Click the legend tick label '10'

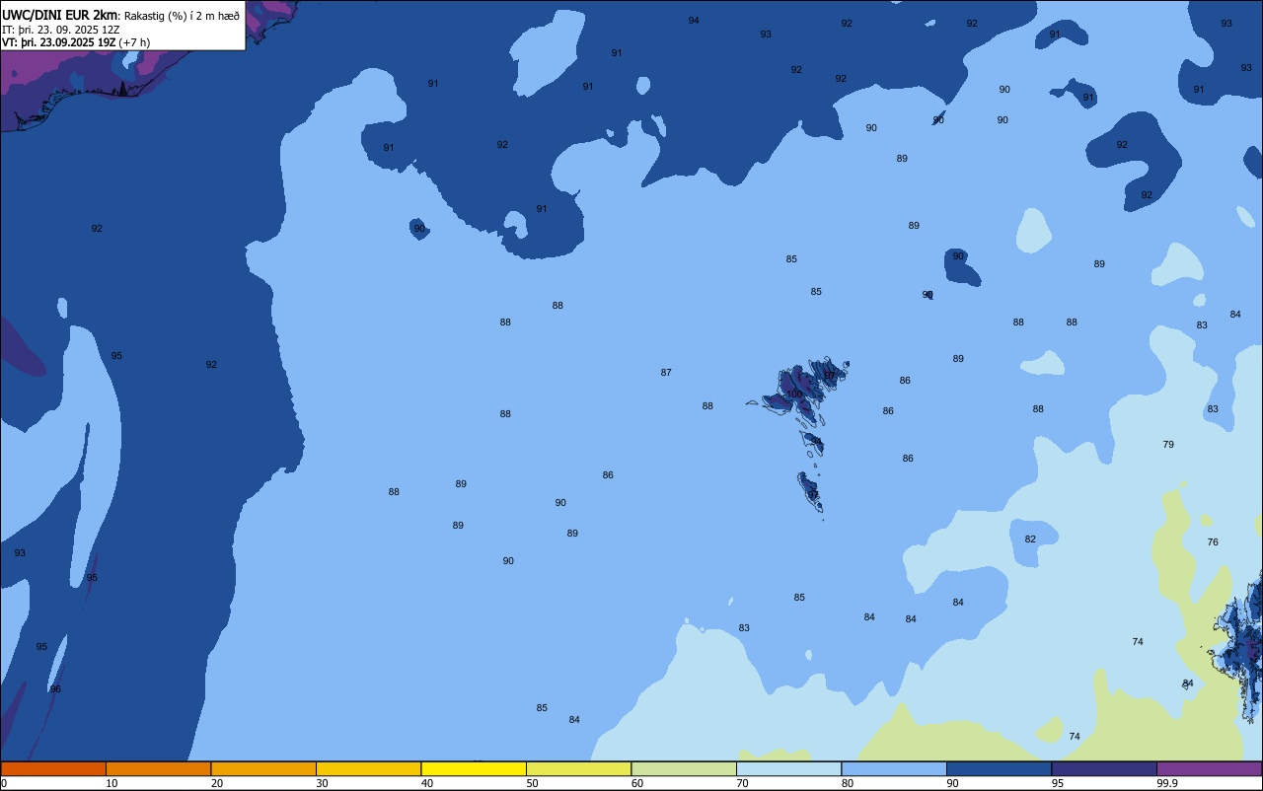(x=112, y=783)
